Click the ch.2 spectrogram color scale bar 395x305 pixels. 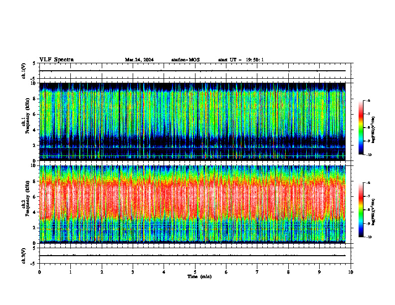point(361,210)
